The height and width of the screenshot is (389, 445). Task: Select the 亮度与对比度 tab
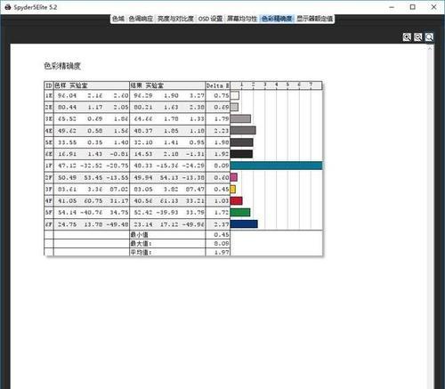(x=175, y=19)
